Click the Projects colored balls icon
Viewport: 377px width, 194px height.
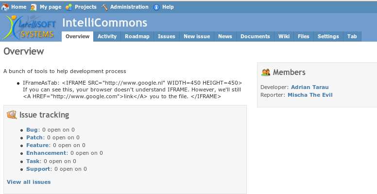click(69, 7)
